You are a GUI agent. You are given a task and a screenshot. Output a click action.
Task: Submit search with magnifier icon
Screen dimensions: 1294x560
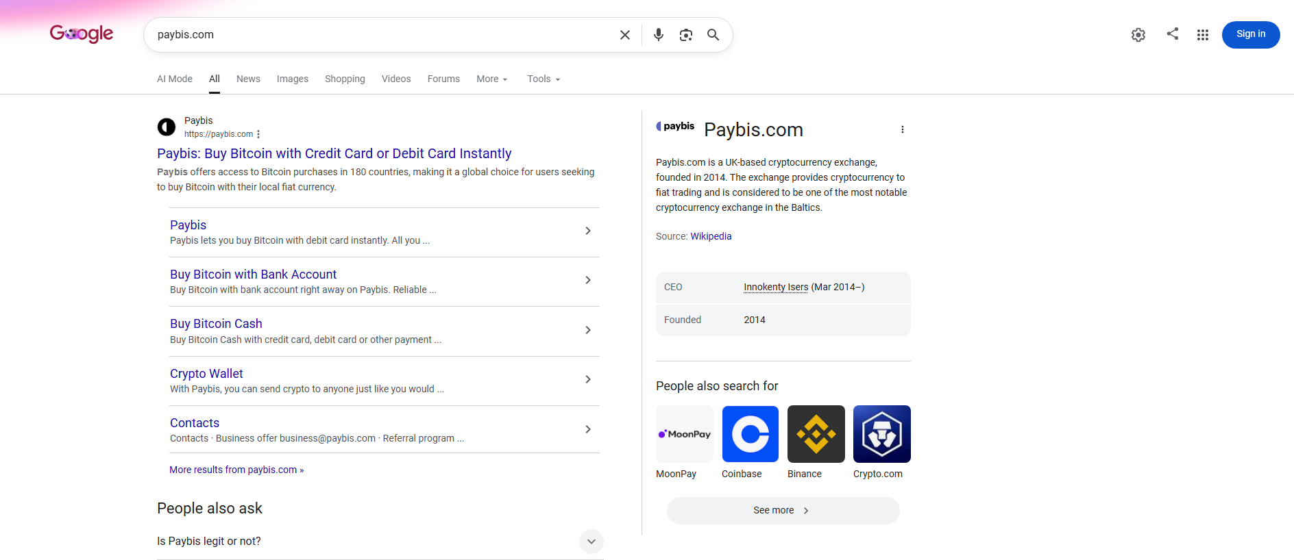[x=713, y=35]
